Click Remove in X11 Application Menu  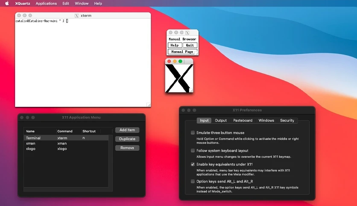pos(127,148)
